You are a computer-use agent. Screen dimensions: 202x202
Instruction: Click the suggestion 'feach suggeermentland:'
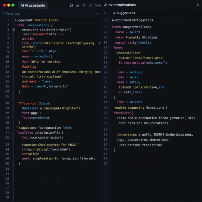pyautogui.click(x=131, y=27)
